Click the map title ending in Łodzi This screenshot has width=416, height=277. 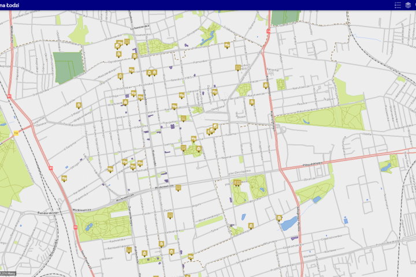click(x=10, y=5)
